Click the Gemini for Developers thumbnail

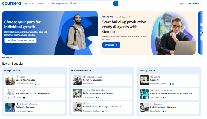coord(77,80)
